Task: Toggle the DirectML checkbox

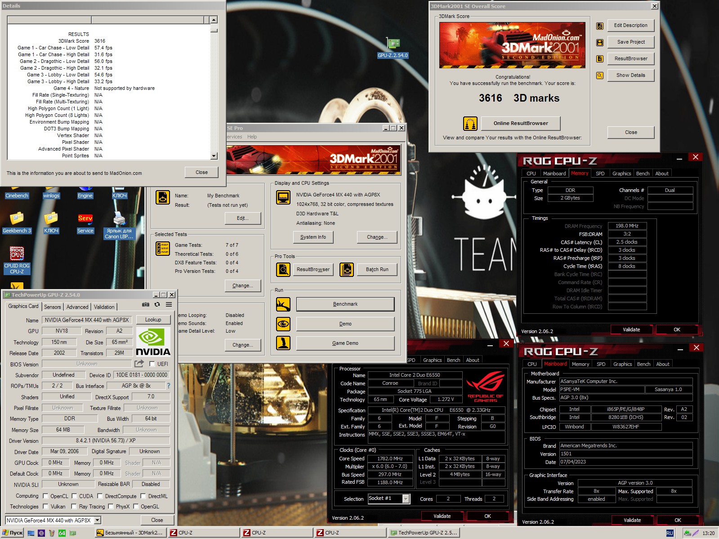Action: (143, 496)
